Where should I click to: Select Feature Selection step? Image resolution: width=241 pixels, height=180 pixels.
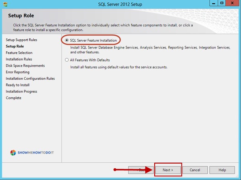pos(19,53)
